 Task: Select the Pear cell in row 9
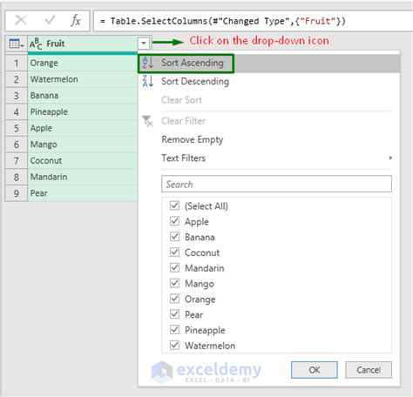coord(83,193)
